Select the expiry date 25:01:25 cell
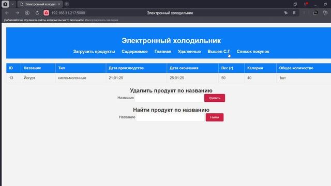 coord(193,78)
